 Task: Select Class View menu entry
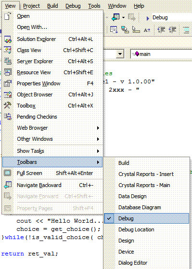point(52,50)
